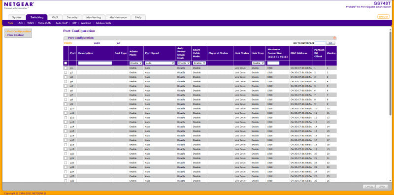Show the LAGS filter view
The height and width of the screenshot is (195, 394).
click(x=97, y=43)
